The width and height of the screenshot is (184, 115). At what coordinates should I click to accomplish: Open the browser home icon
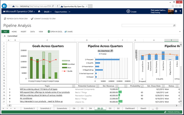(x=173, y=6)
